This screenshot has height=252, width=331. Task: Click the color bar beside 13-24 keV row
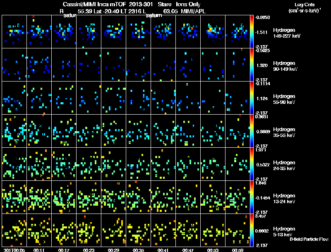click(252, 197)
